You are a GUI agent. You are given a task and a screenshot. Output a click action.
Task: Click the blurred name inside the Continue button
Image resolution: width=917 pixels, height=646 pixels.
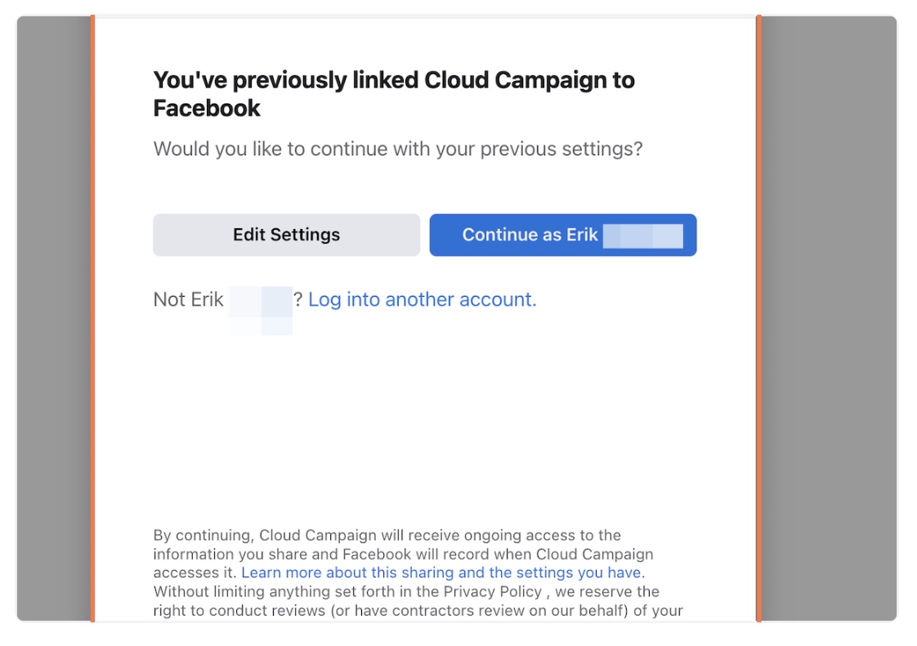click(642, 236)
